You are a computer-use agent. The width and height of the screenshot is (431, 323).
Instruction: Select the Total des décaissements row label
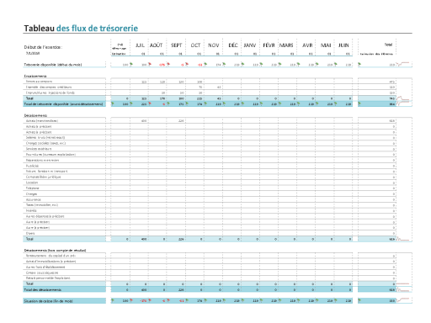click(x=42, y=289)
